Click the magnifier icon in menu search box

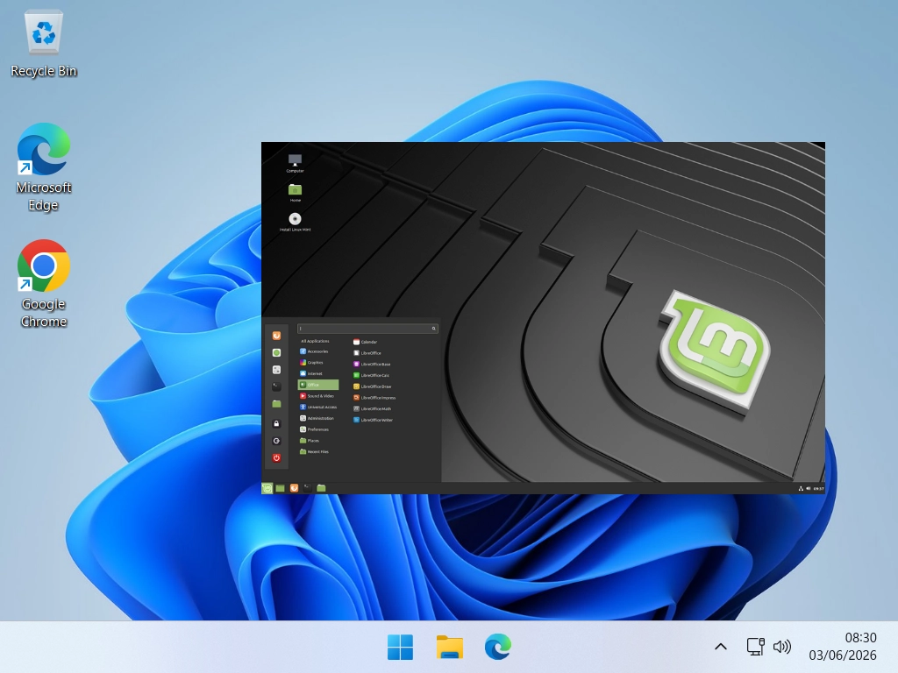pyautogui.click(x=433, y=329)
